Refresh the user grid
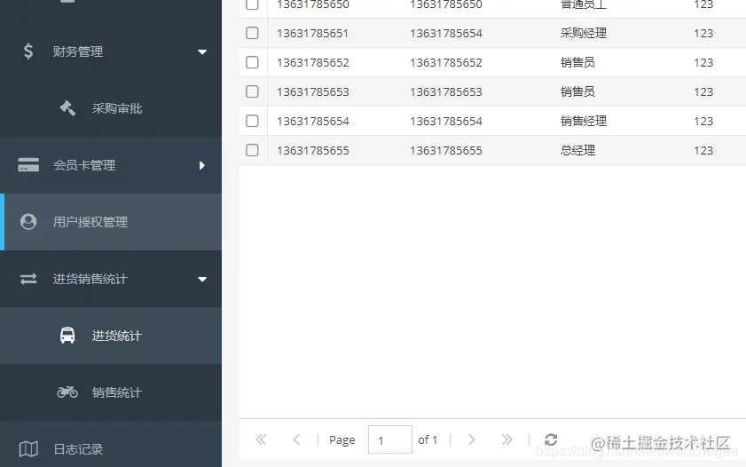 pyautogui.click(x=551, y=439)
